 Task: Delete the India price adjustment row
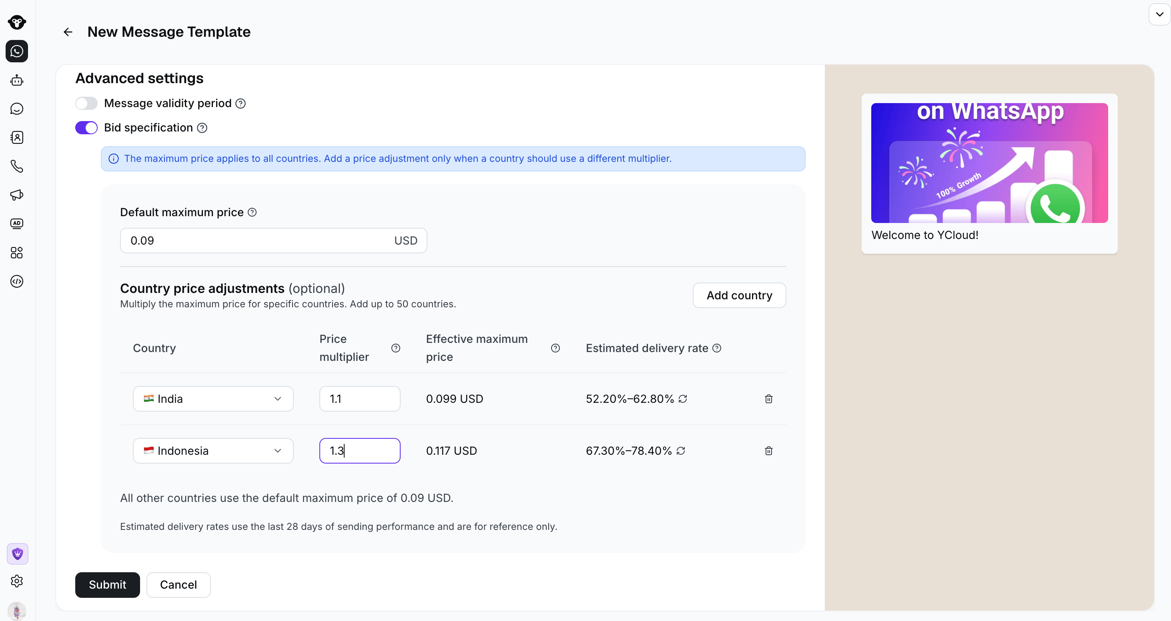click(769, 398)
